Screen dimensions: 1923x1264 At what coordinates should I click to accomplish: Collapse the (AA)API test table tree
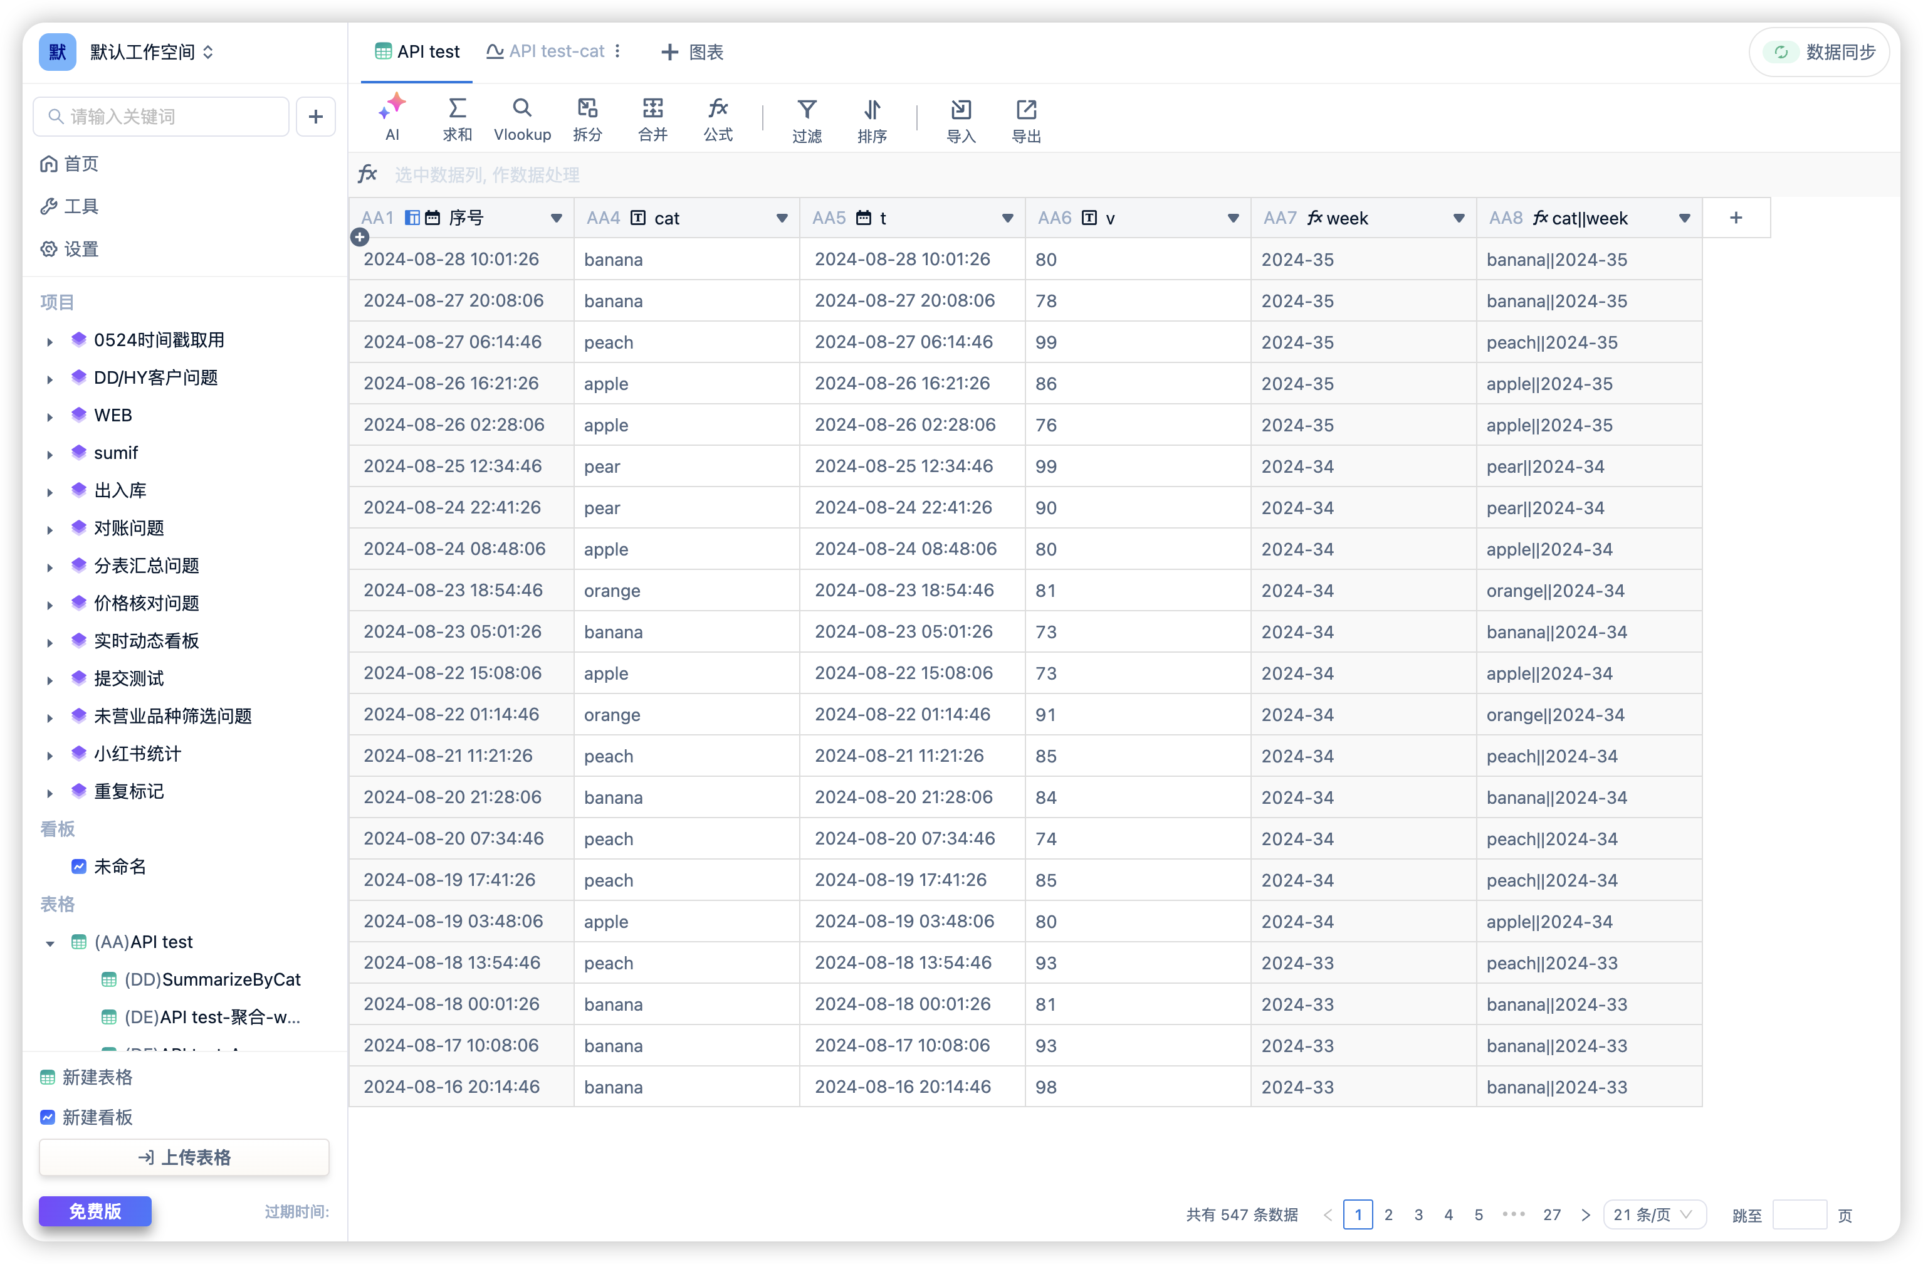click(50, 943)
